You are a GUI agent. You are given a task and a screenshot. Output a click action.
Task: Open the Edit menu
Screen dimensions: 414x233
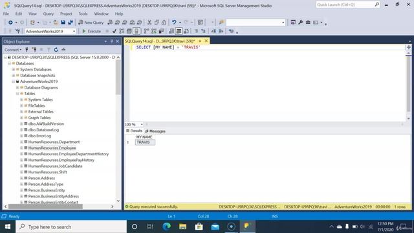(19, 14)
